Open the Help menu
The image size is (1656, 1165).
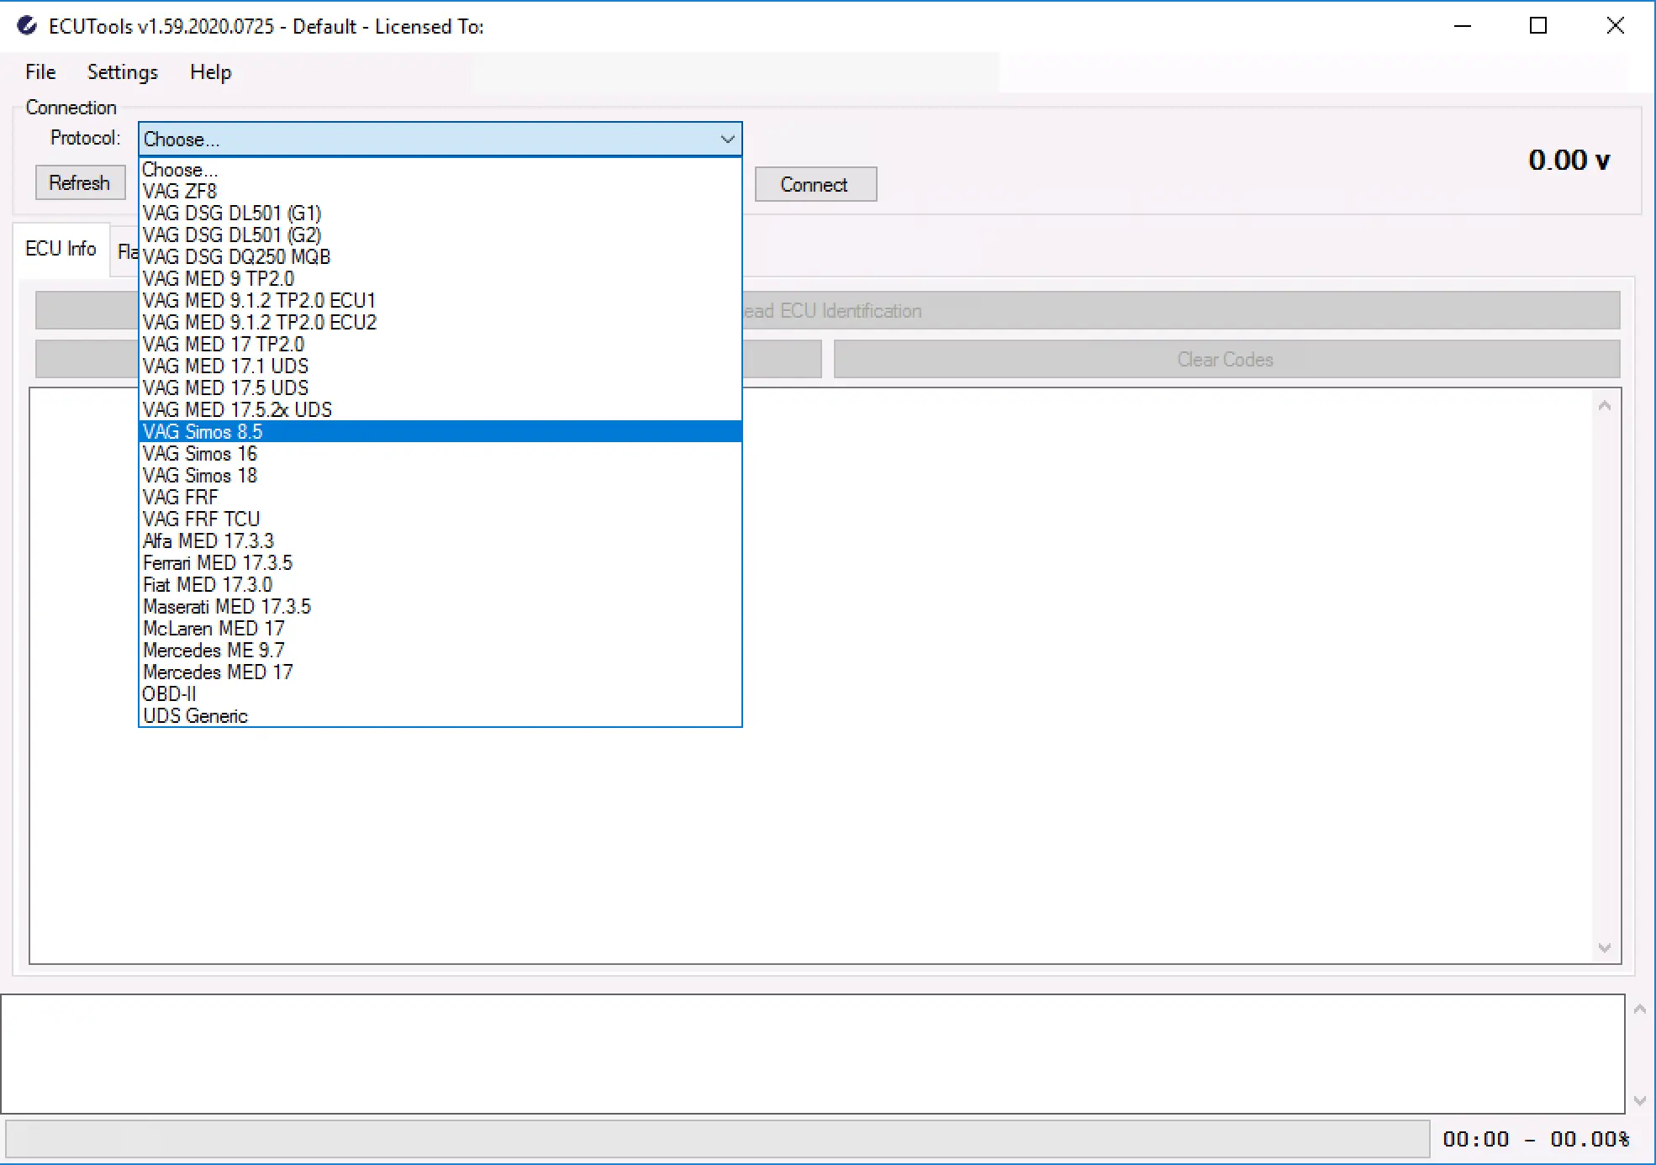(210, 72)
